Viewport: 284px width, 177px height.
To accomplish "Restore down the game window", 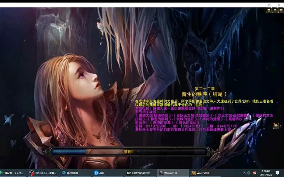I will click(x=269, y=5).
